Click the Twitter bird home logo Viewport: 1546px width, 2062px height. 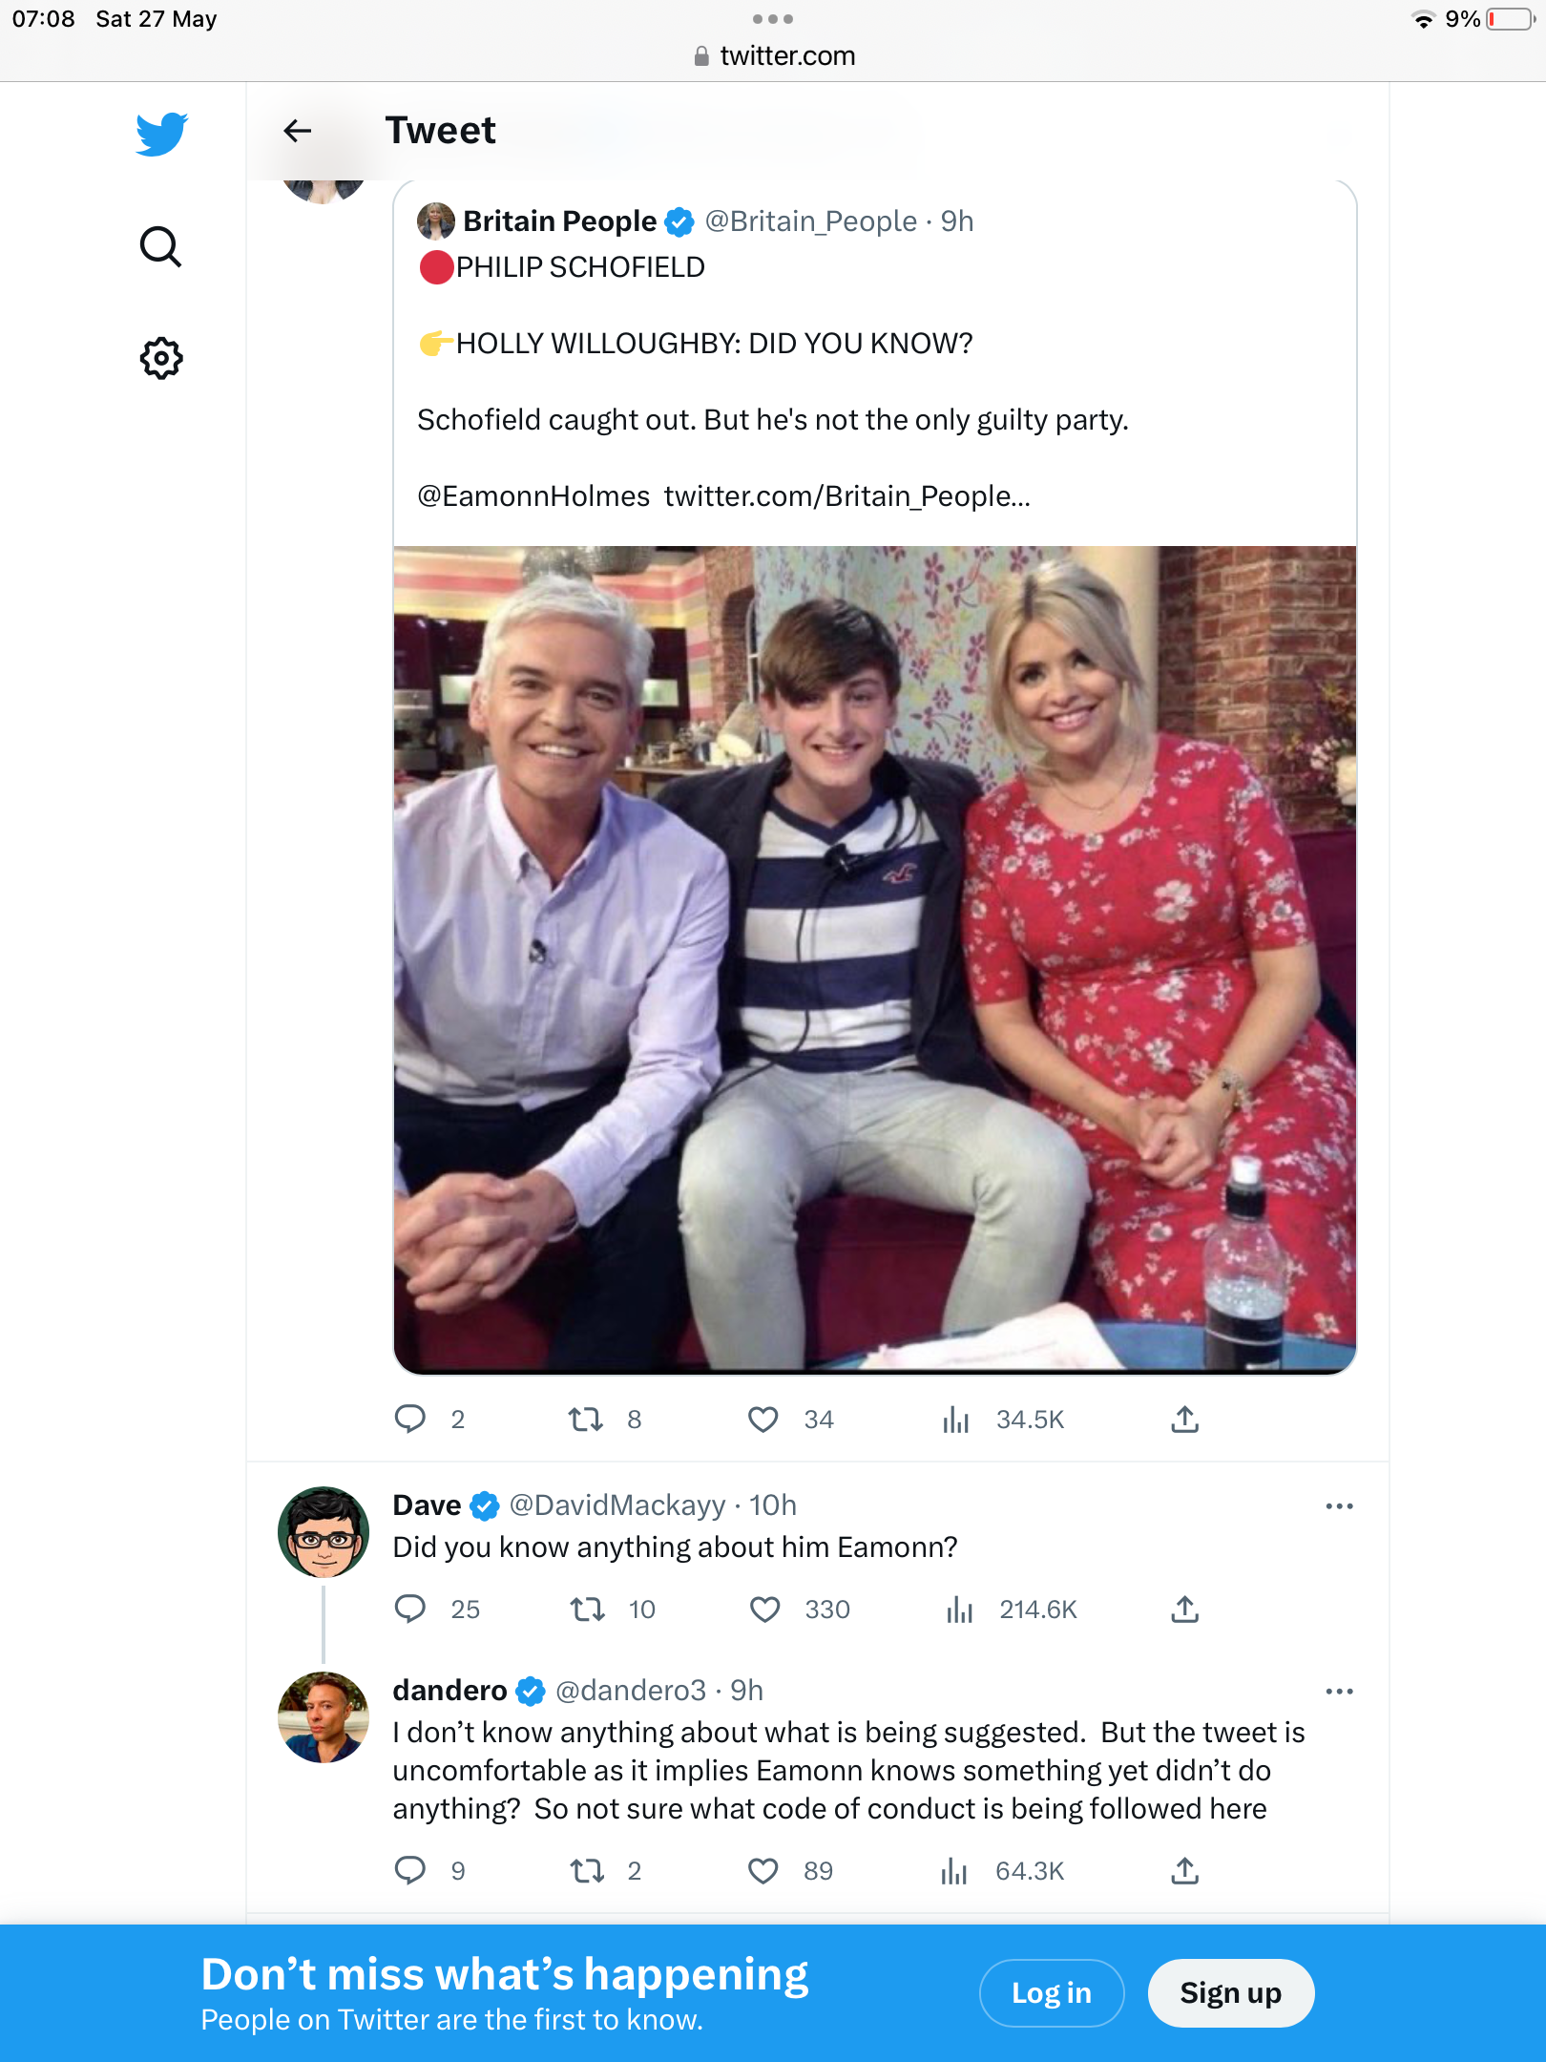click(x=161, y=134)
